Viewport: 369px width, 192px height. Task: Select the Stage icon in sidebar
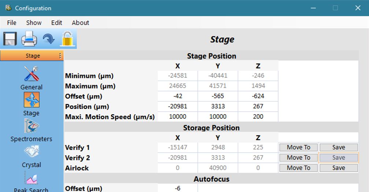32,100
